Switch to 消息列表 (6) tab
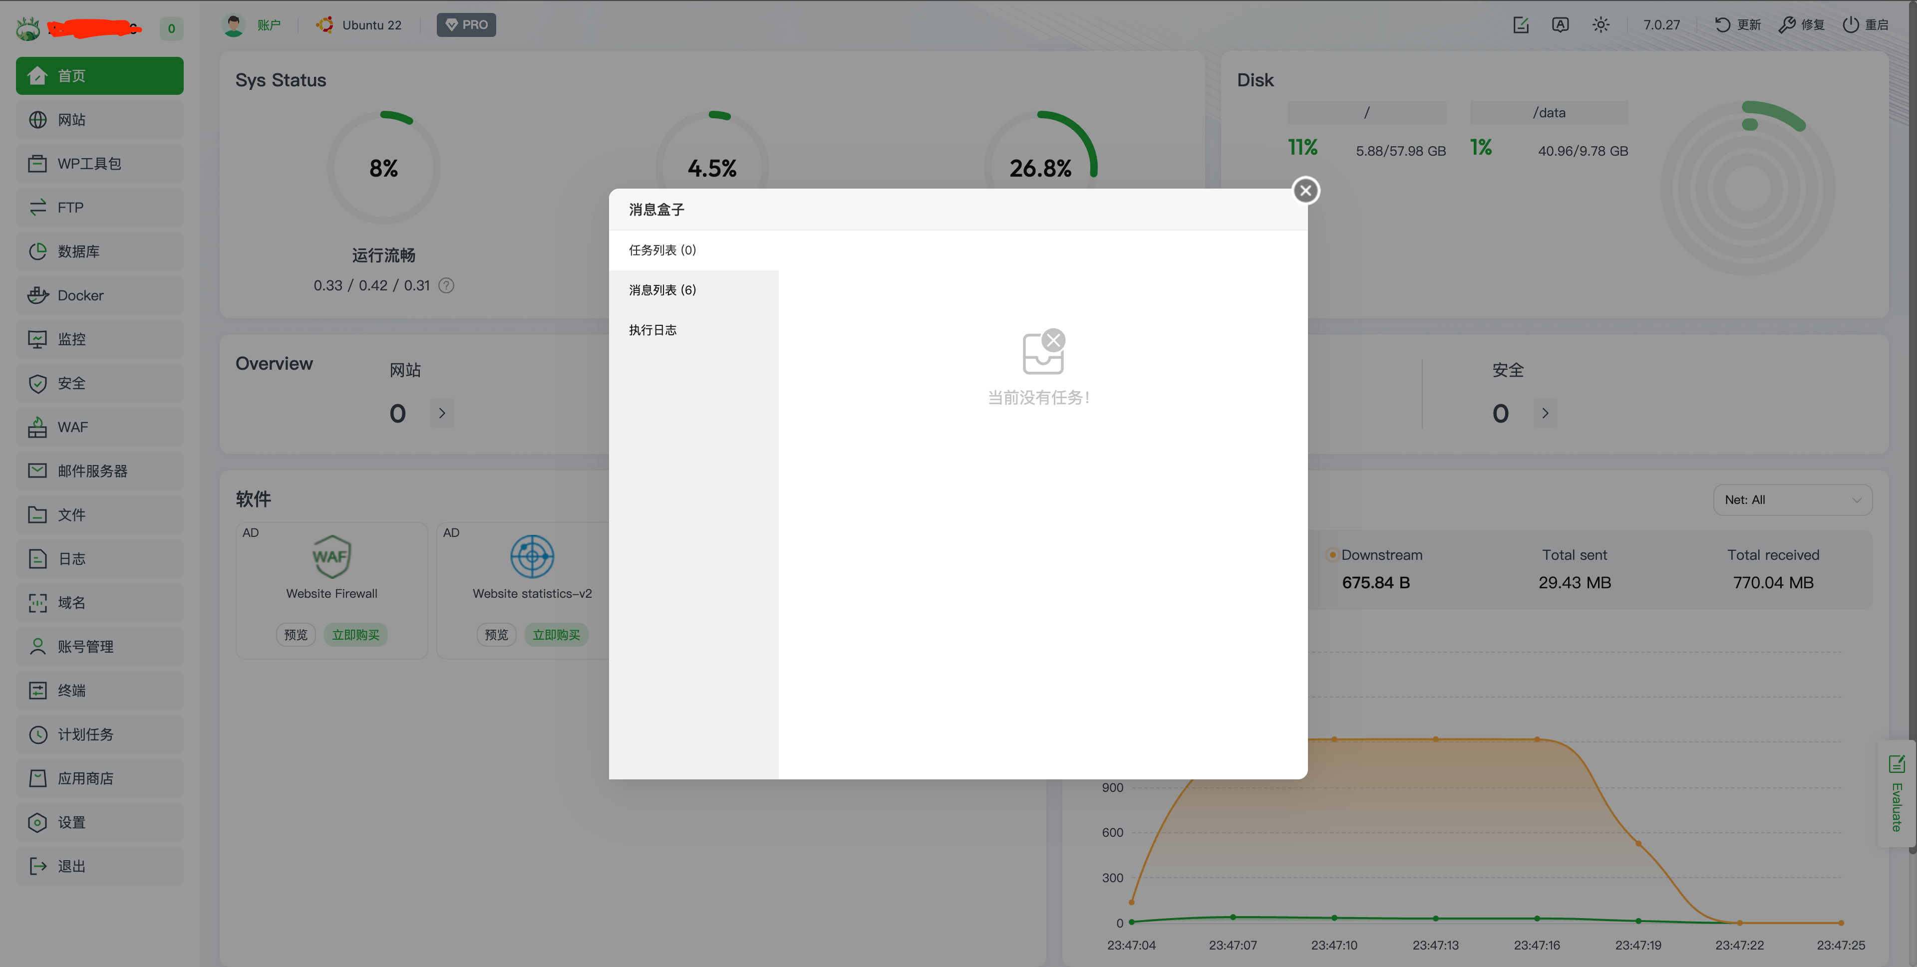 [662, 290]
